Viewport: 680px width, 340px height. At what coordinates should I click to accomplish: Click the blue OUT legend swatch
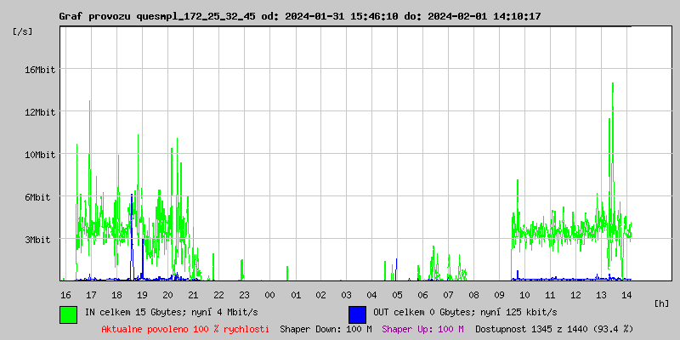pyautogui.click(x=357, y=314)
